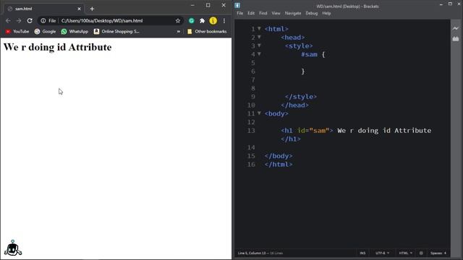Open the Brackets View menu

(x=276, y=13)
